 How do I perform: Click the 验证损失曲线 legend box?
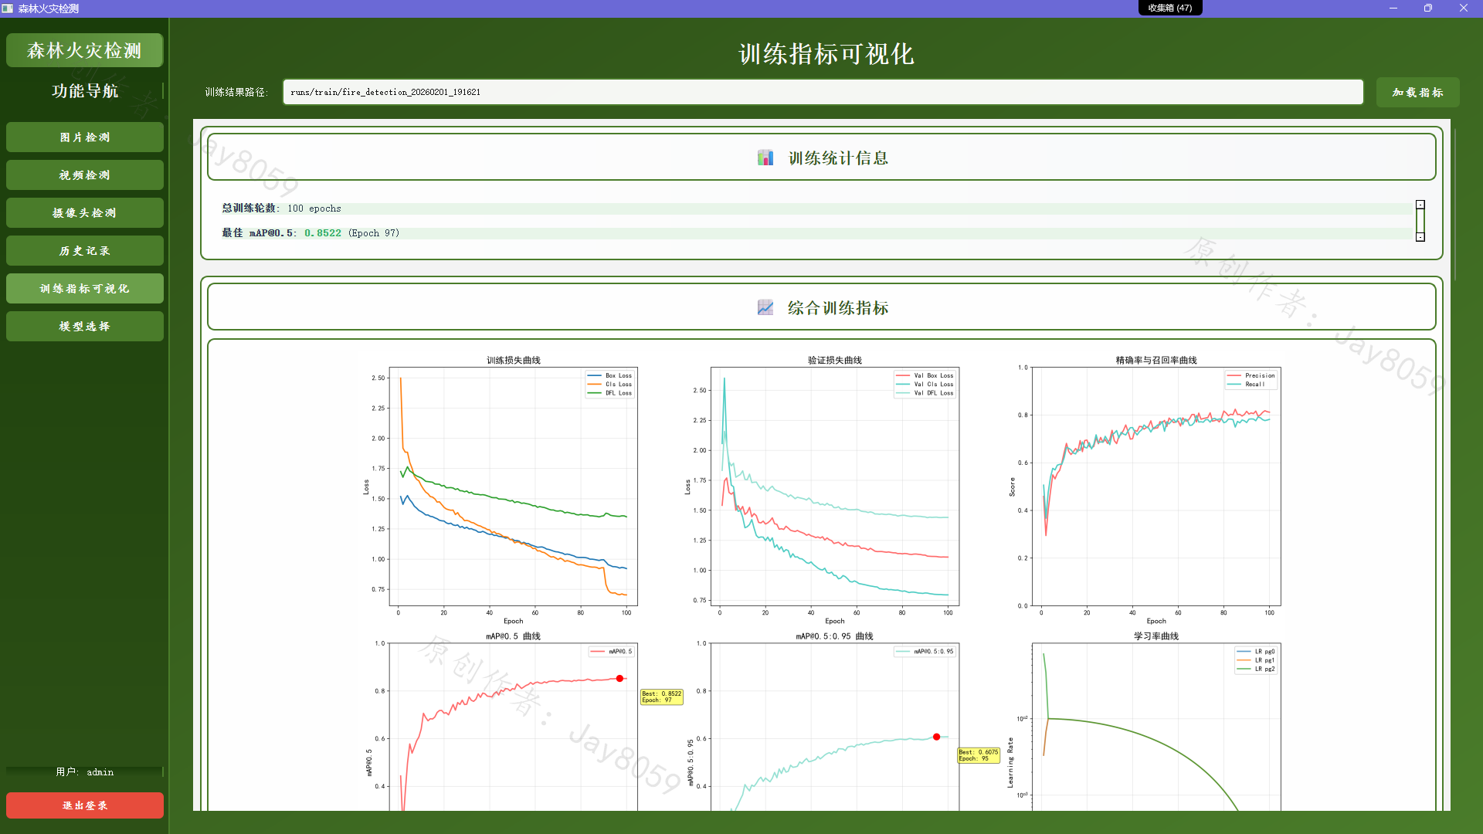[x=925, y=385]
